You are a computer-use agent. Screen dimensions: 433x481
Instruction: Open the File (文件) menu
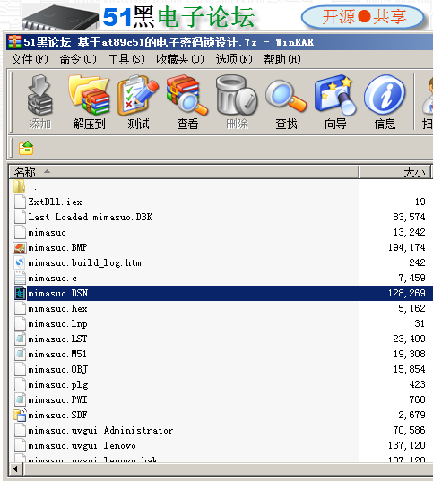(x=30, y=59)
